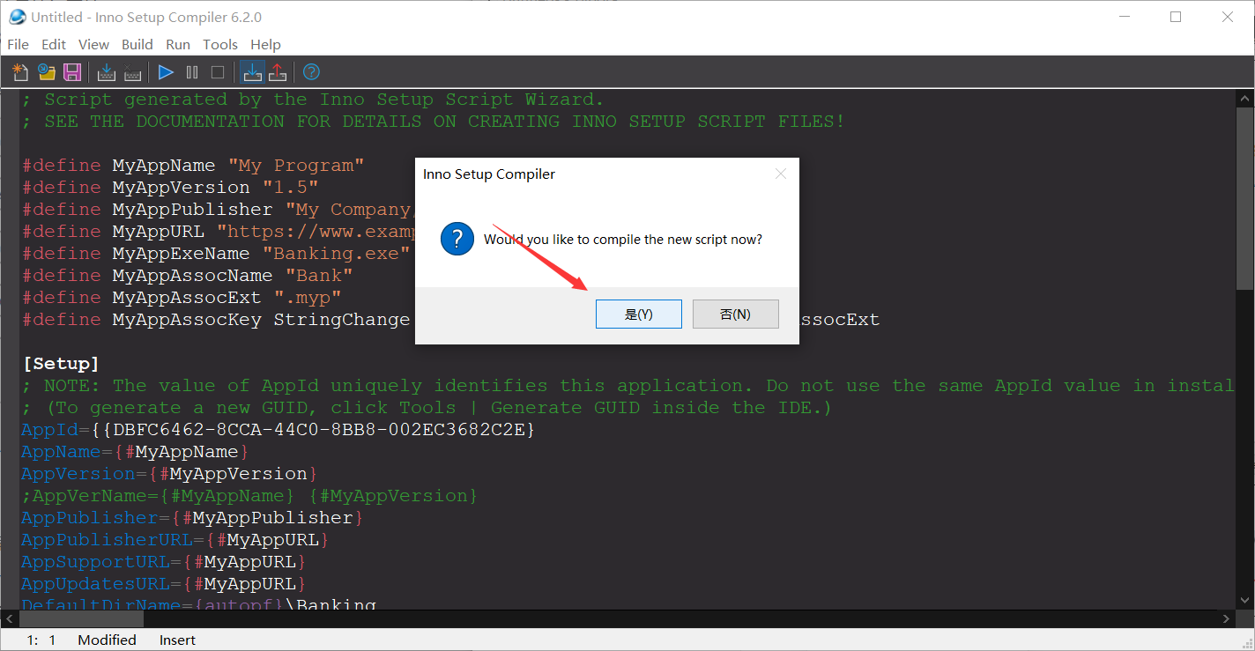Click the [Setup] section header line
The image size is (1255, 651).
click(x=61, y=364)
